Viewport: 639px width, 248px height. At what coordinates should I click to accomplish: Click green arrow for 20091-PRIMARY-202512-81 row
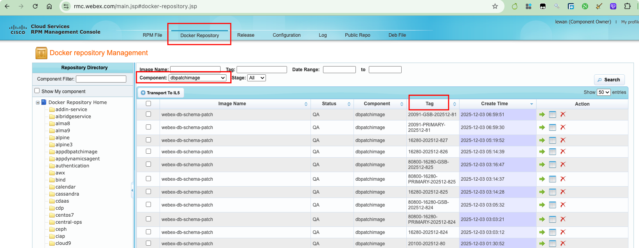[542, 128]
